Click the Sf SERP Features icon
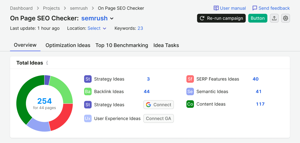The width and height of the screenshot is (300, 143). 190,79
